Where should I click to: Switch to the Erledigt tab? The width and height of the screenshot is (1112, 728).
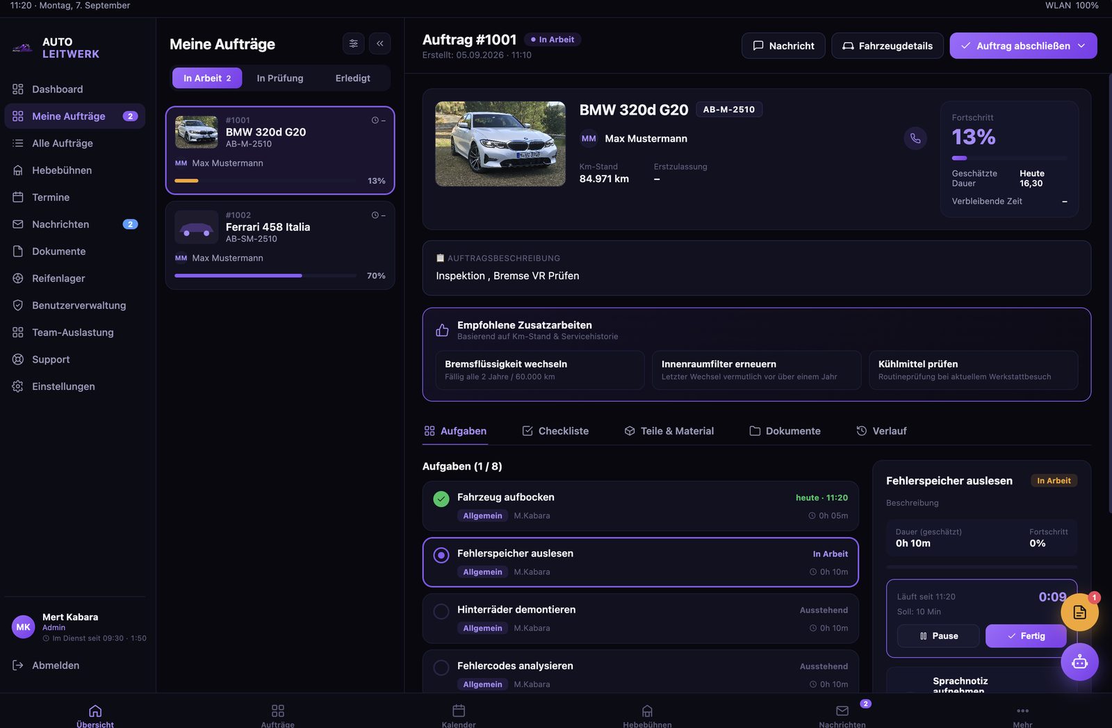(x=353, y=78)
